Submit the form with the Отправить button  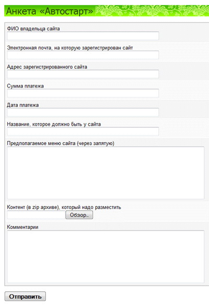point(25,297)
